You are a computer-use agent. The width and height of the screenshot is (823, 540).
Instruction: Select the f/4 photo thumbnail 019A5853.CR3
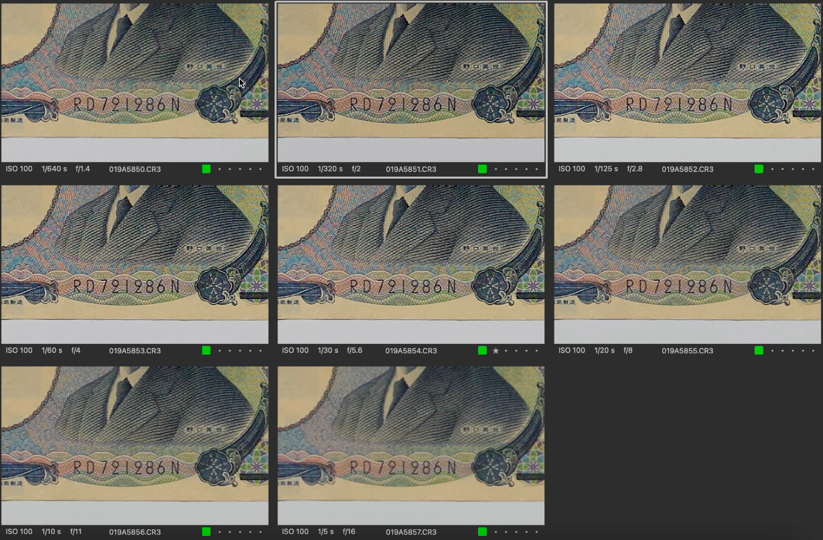135,264
